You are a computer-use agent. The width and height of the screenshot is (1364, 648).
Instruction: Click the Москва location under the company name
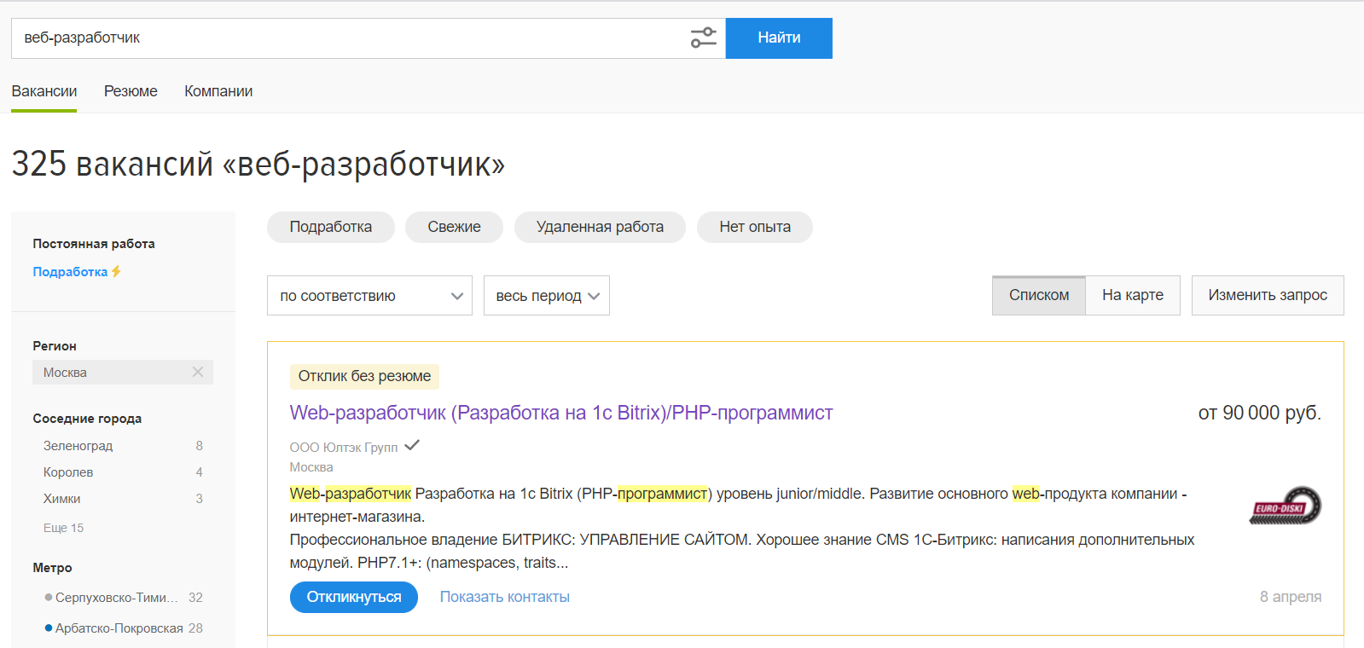coord(311,467)
